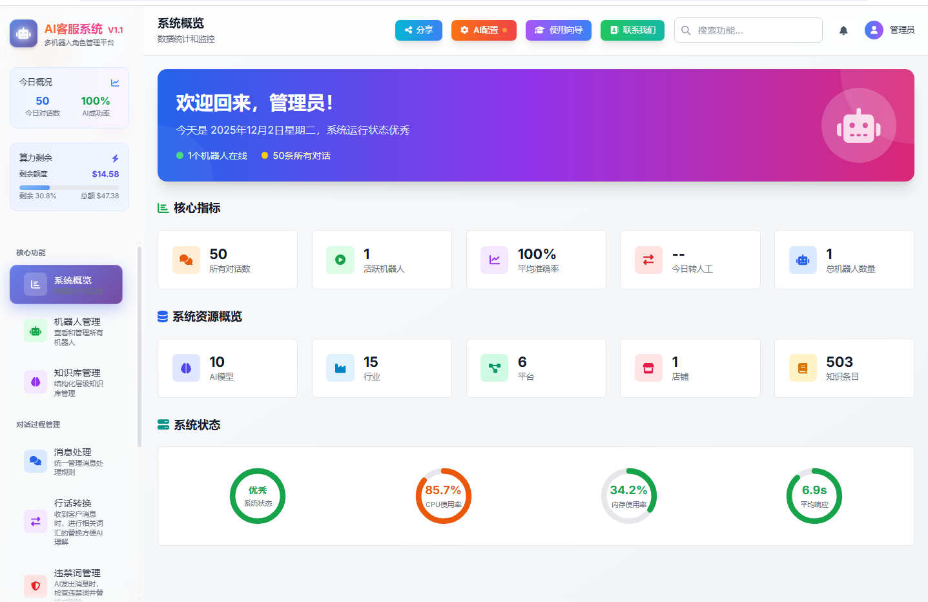928x602 pixels.
Task: Click the 分享 share button
Action: pyautogui.click(x=418, y=30)
